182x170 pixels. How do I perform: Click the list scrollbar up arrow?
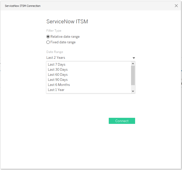(x=133, y=64)
